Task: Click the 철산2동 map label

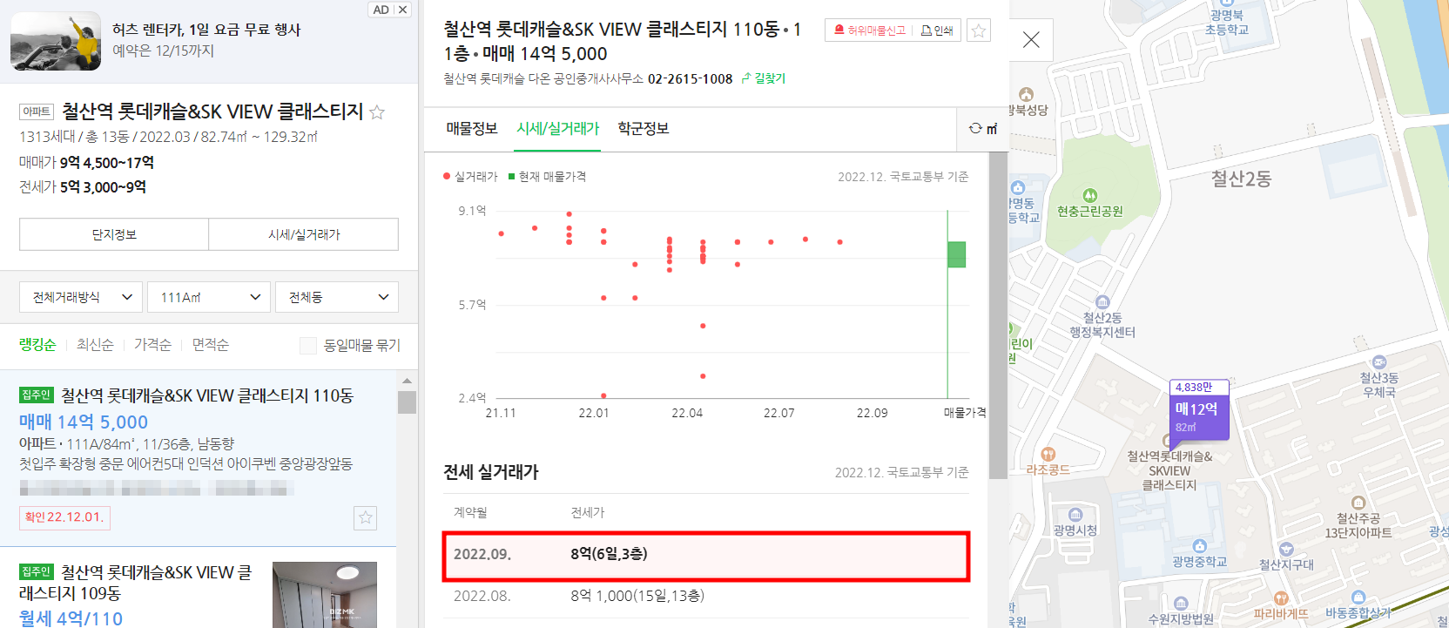Action: click(x=1241, y=179)
